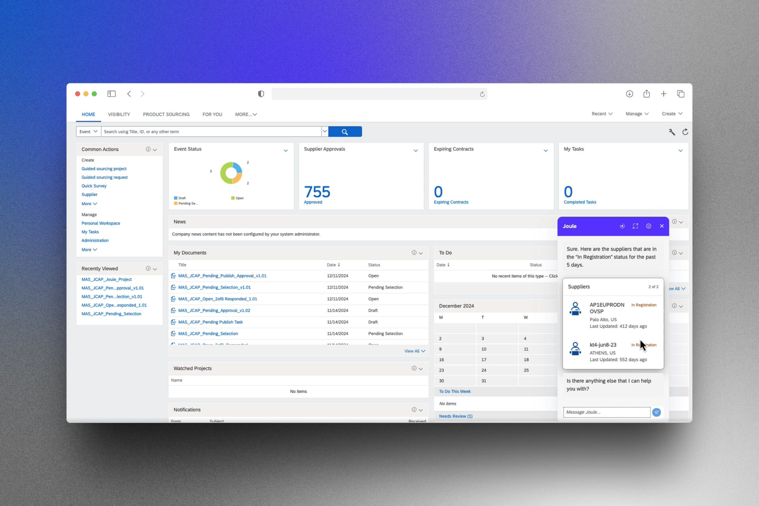Open the PRODUCT SOURCING tab
The width and height of the screenshot is (759, 506).
click(166, 114)
